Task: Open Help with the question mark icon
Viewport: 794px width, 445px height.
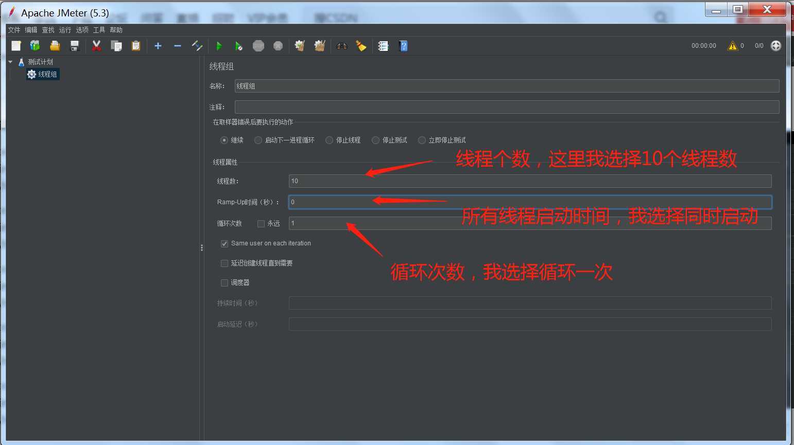Action: 403,46
